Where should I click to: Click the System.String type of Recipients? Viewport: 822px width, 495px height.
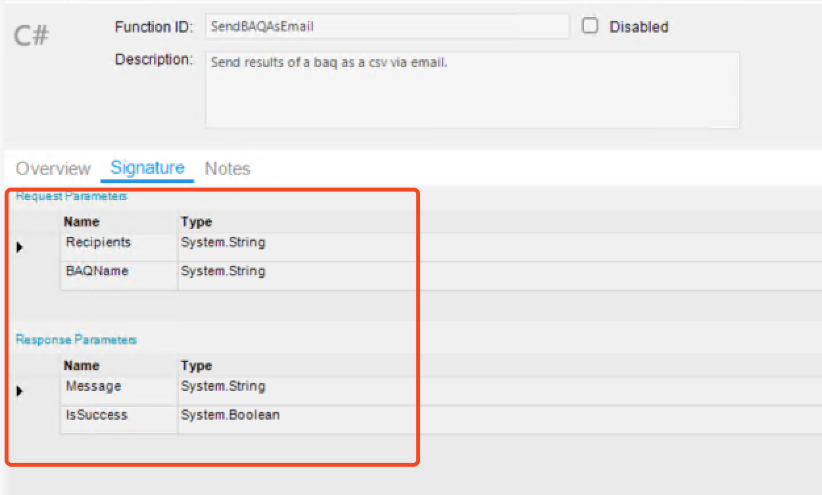pos(223,242)
